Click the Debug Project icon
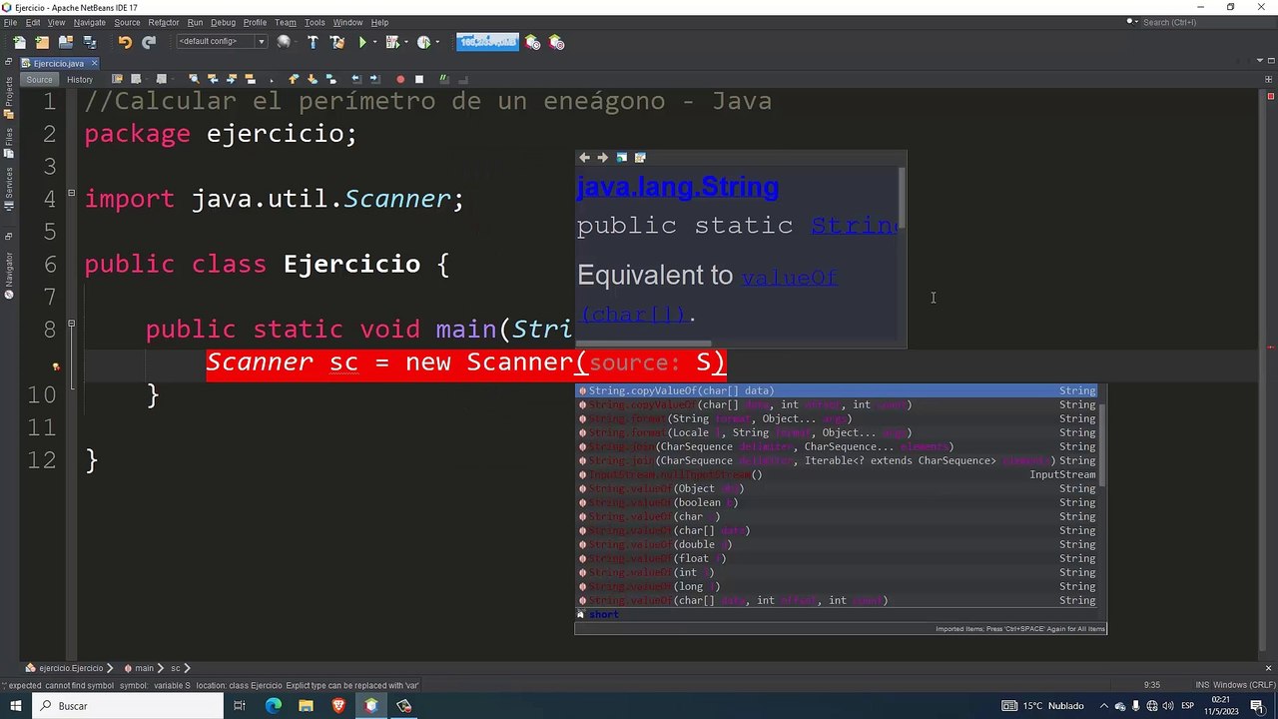The height and width of the screenshot is (719, 1278). pyautogui.click(x=391, y=42)
